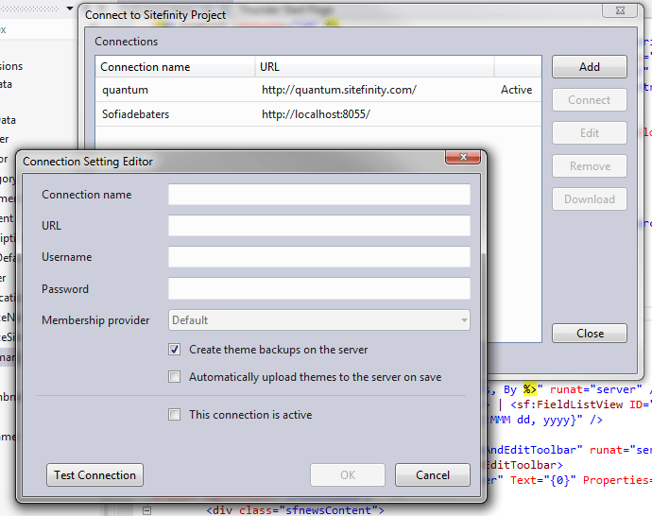Image resolution: width=652 pixels, height=516 pixels.
Task: Enable 'This connection is active' checkbox
Action: 174,415
